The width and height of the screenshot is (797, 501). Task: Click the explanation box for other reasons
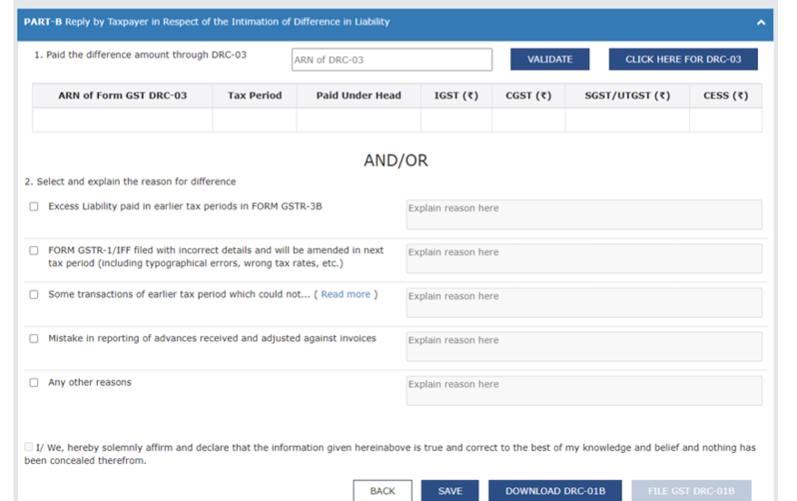click(x=584, y=390)
